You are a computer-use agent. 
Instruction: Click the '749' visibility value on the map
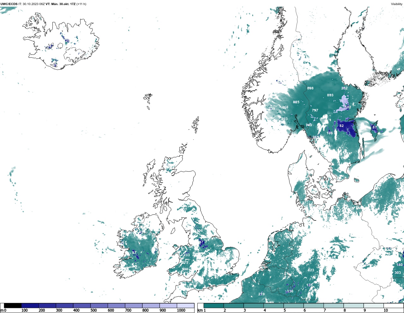[309, 125]
